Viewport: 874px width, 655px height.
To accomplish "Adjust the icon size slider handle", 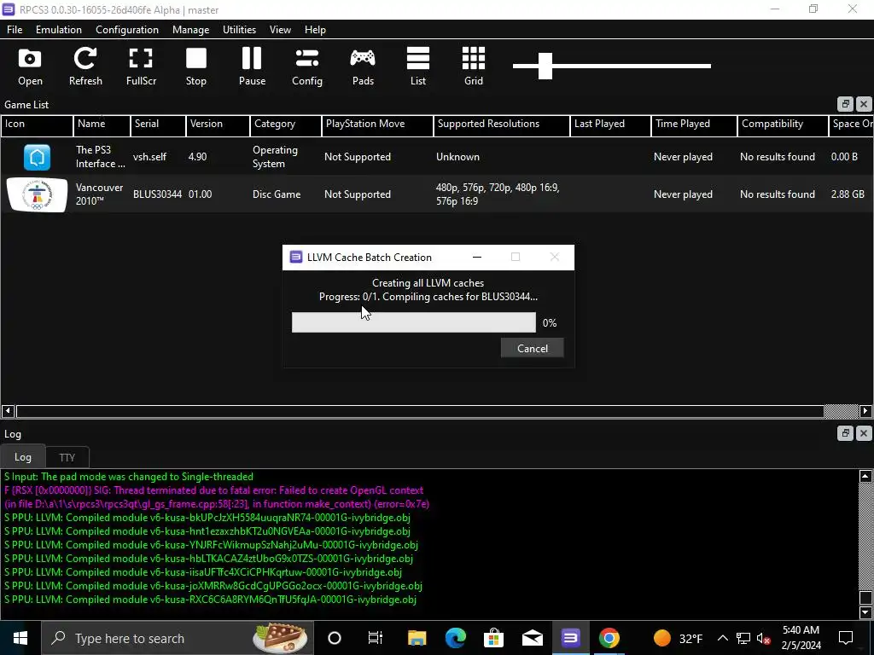I will (x=545, y=67).
